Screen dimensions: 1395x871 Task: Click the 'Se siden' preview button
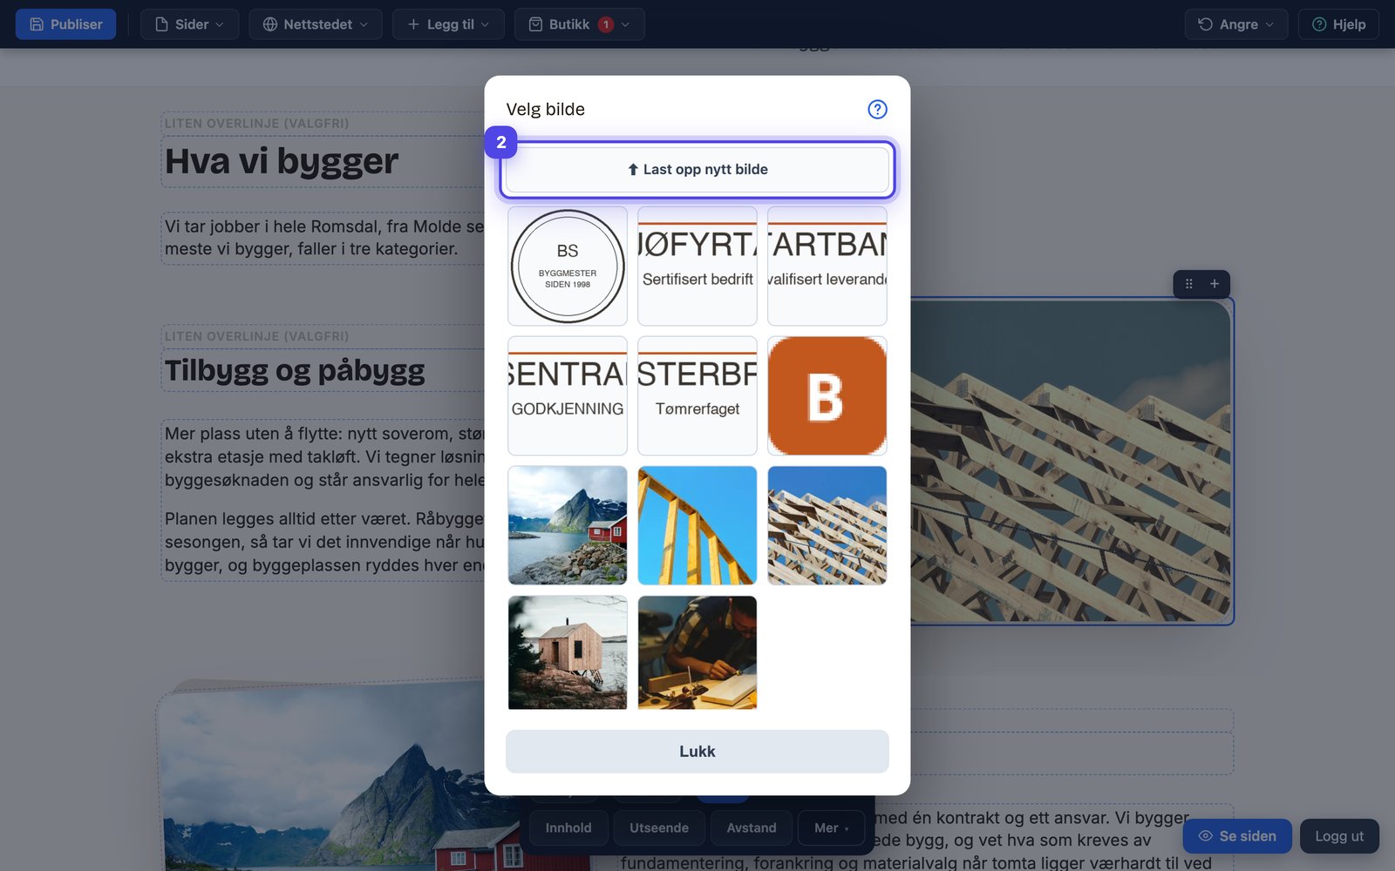point(1237,836)
